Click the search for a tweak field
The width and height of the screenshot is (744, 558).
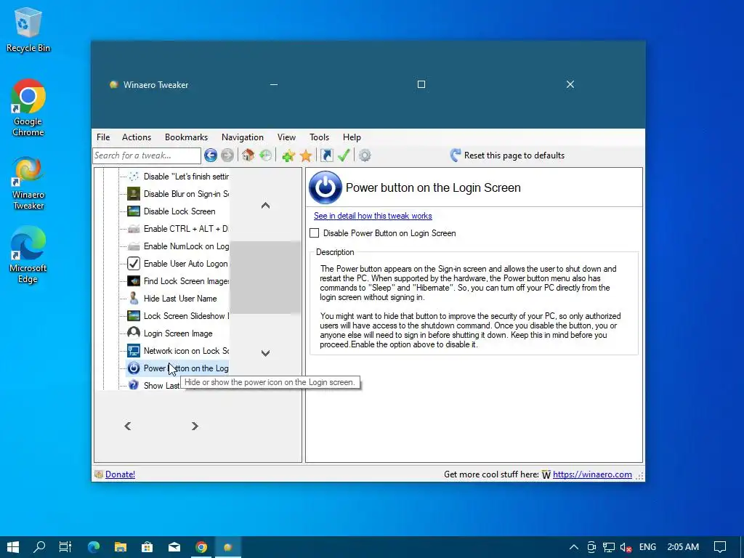click(147, 155)
